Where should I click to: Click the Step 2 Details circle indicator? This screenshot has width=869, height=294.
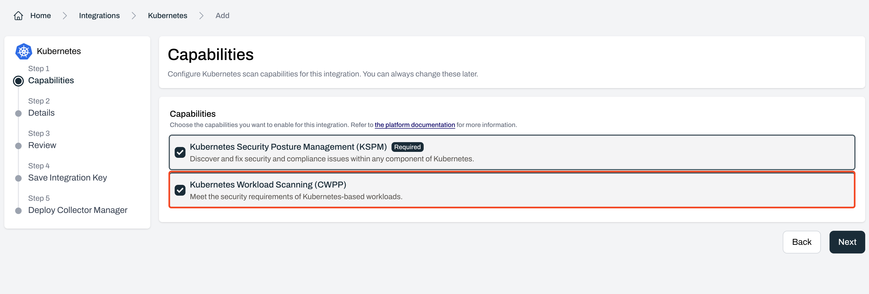click(19, 113)
